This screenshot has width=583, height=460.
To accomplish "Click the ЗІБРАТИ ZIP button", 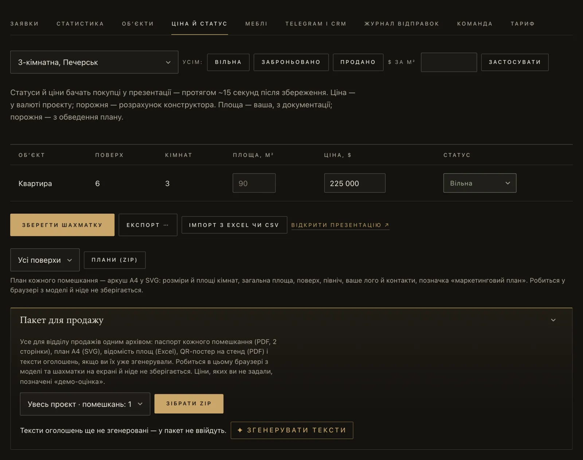I will (x=189, y=404).
